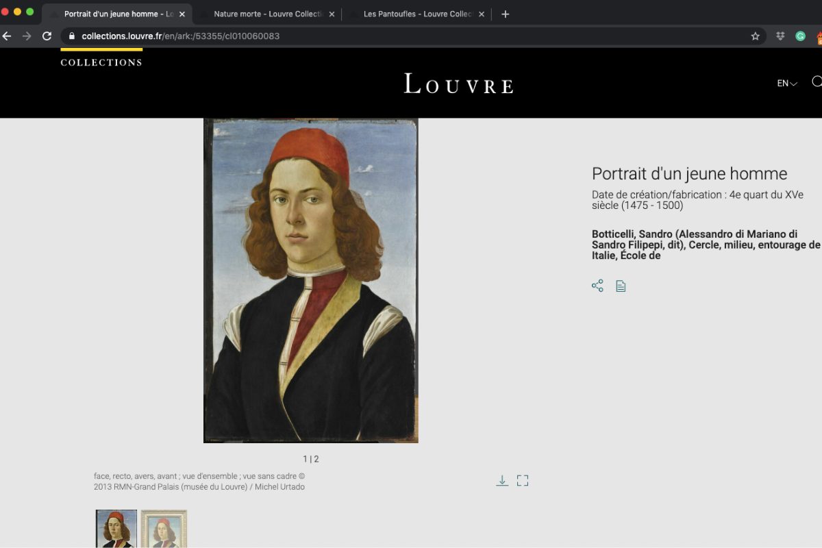Image resolution: width=822 pixels, height=548 pixels.
Task: Open the Grammarly extension icon
Action: pyautogui.click(x=800, y=36)
